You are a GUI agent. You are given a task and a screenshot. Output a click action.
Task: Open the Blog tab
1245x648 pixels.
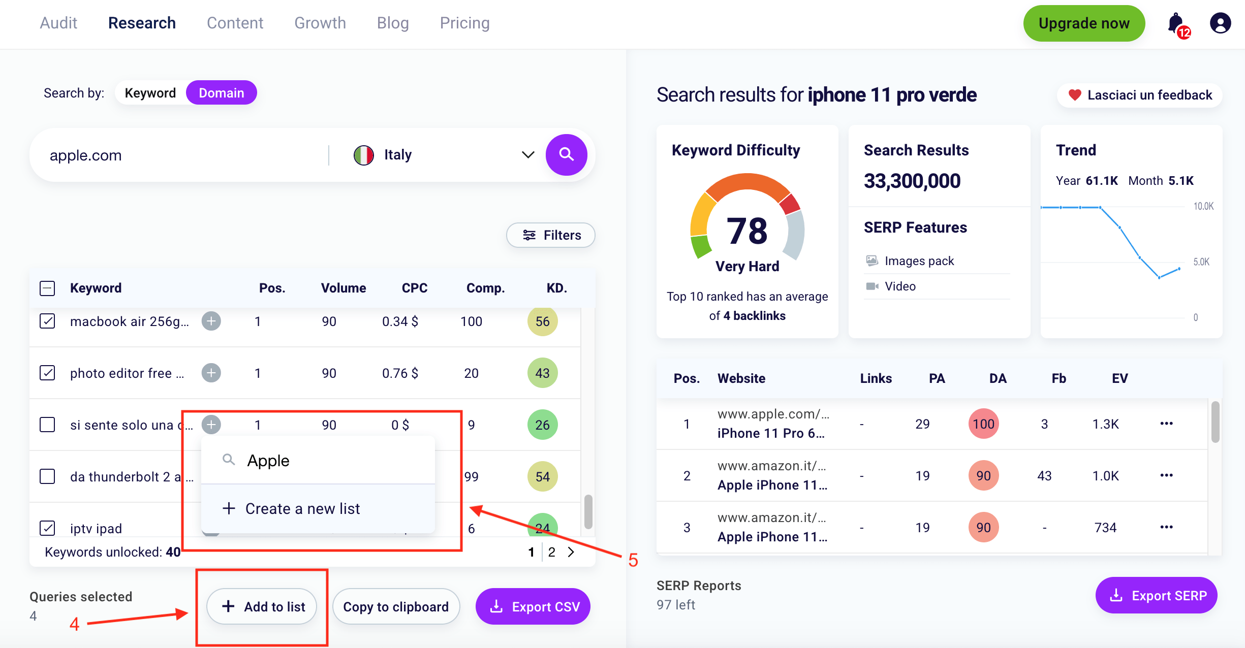(393, 23)
